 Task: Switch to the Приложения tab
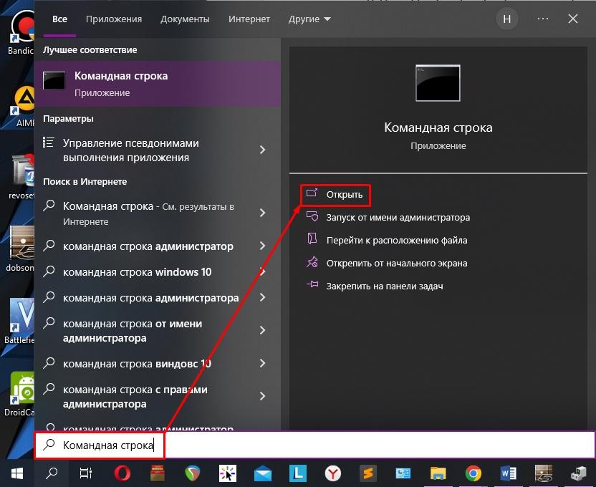(114, 19)
